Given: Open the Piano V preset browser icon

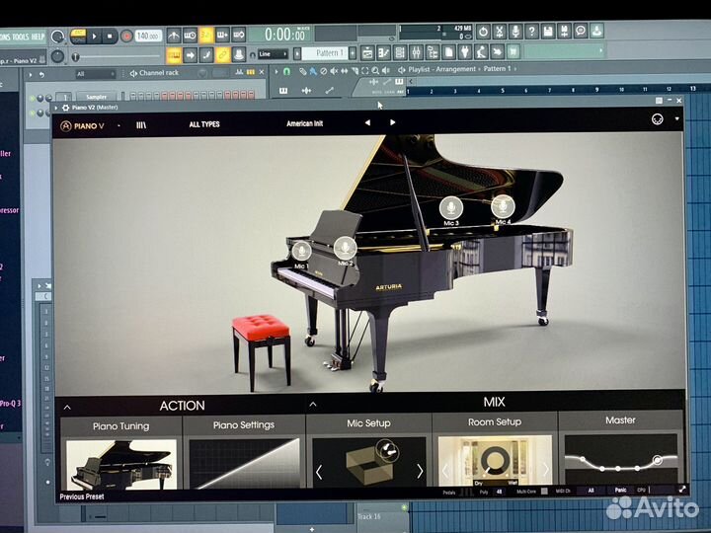Looking at the screenshot, I should point(141,125).
